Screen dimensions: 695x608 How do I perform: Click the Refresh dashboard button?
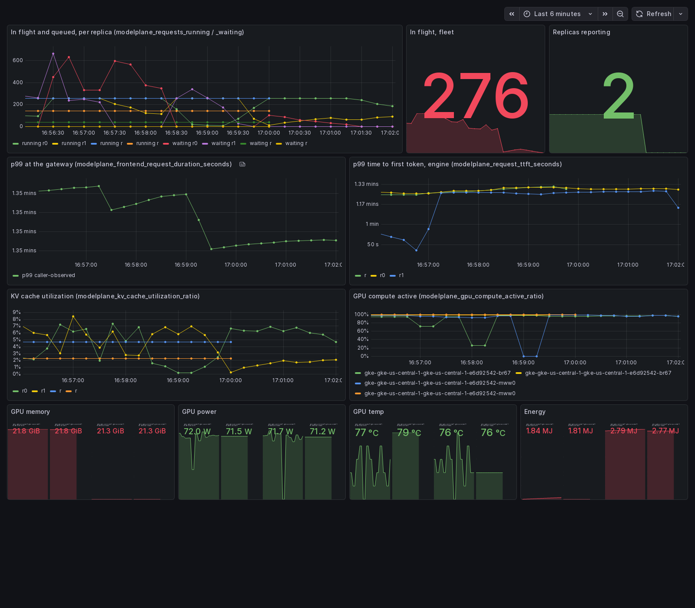click(653, 14)
